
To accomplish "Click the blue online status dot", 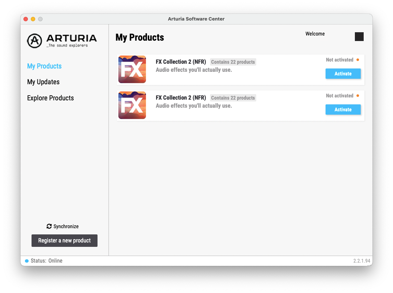I will pos(26,261).
